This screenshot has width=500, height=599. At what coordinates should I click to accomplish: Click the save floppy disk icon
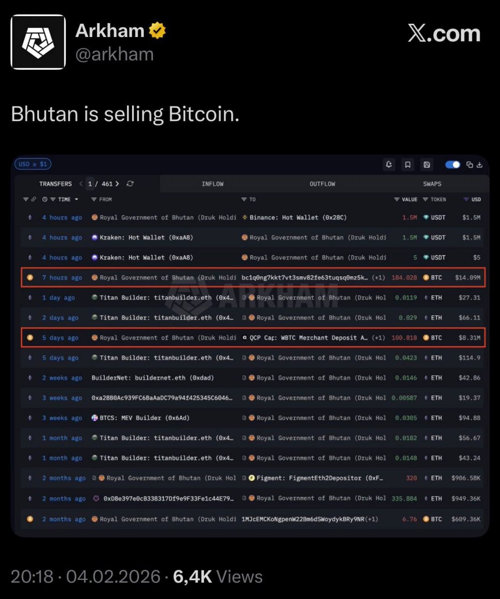pyautogui.click(x=426, y=164)
